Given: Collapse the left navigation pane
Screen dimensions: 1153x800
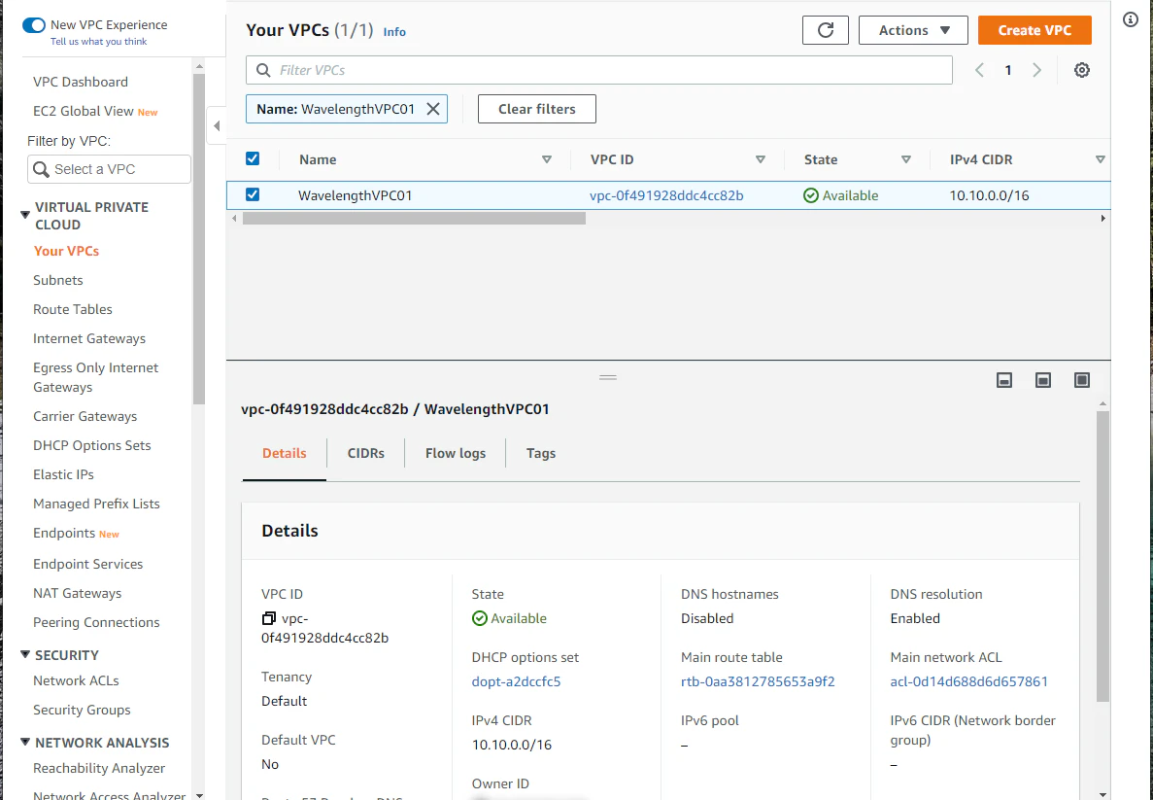Looking at the screenshot, I should (x=217, y=125).
